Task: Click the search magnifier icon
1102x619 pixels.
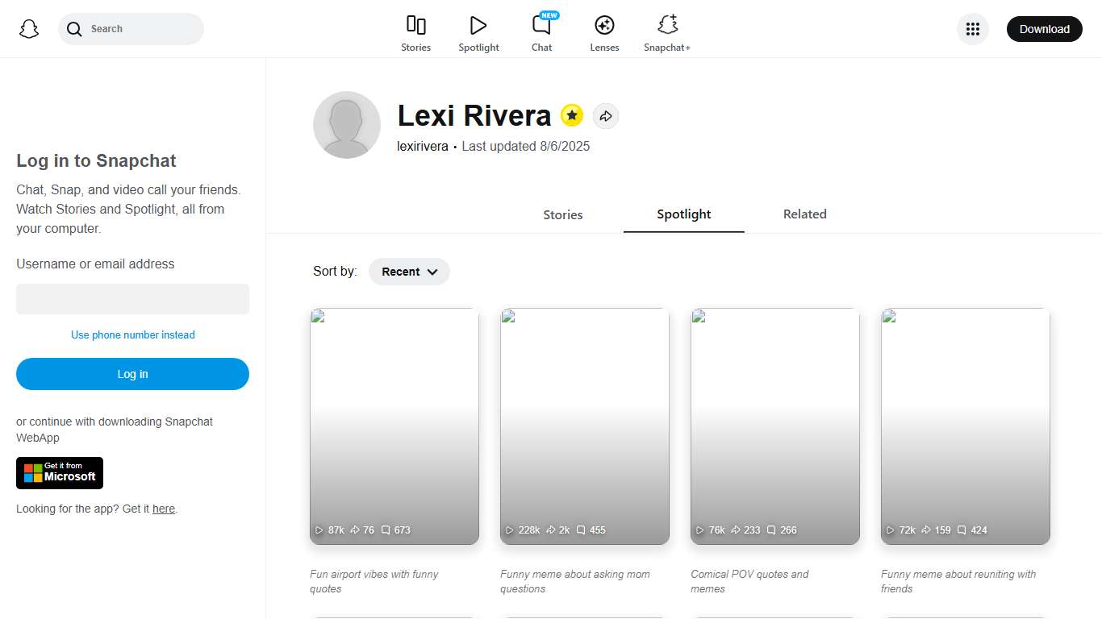Action: coord(73,28)
